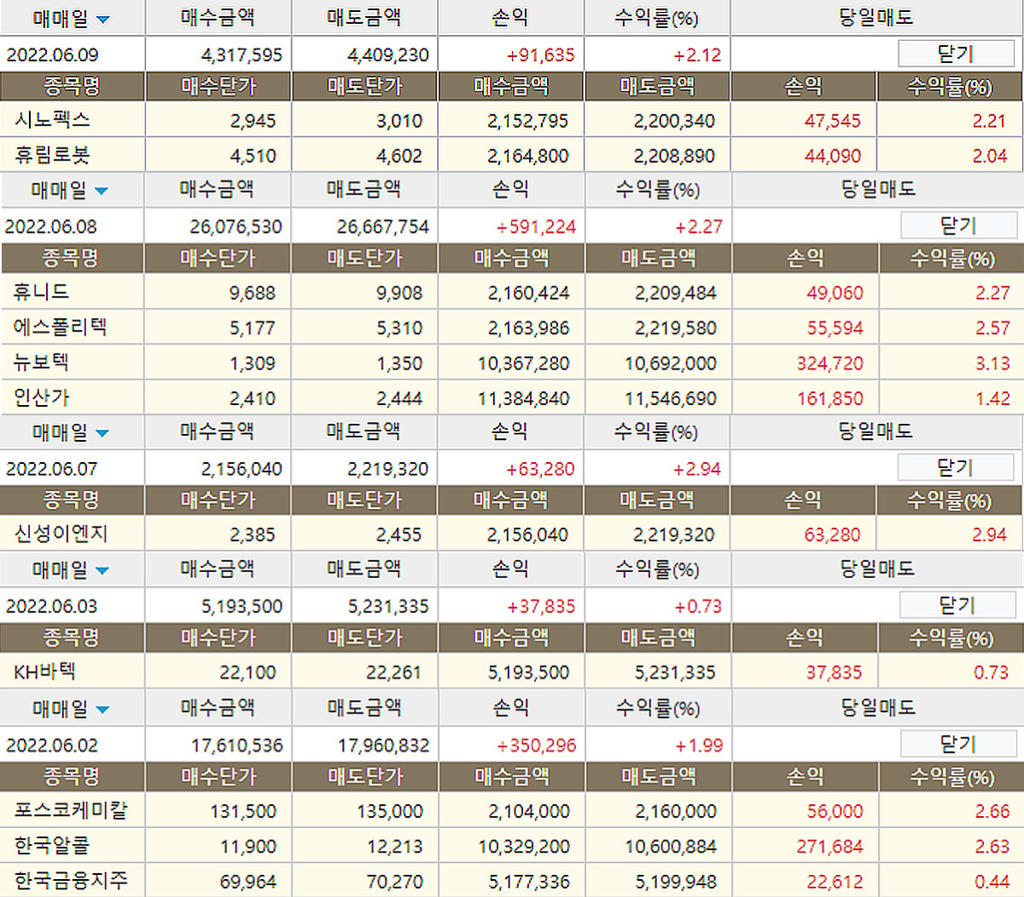Image resolution: width=1024 pixels, height=897 pixels.
Task: Select the 한국금융지주 row
Action: pyautogui.click(x=71, y=881)
